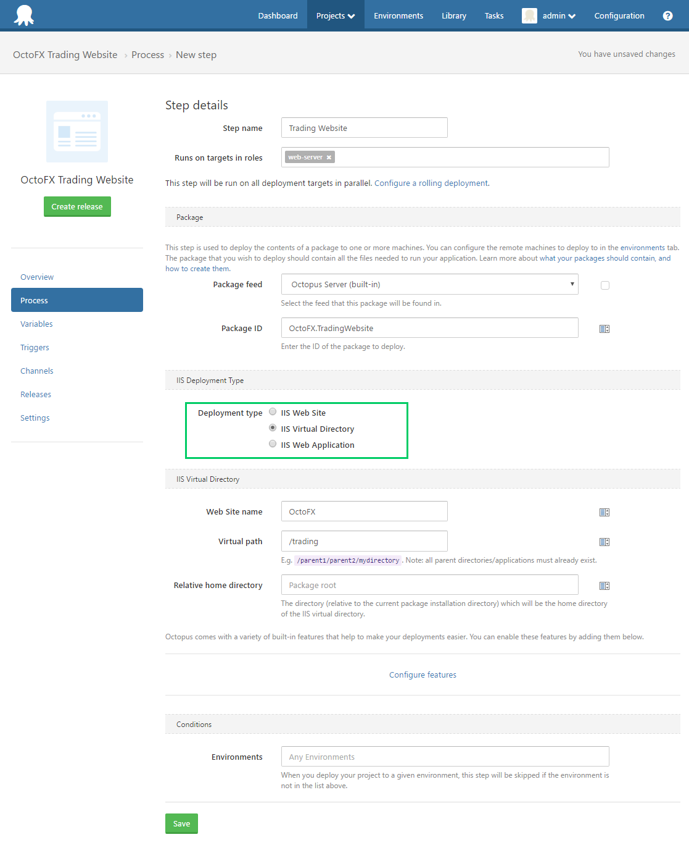The image size is (689, 845).
Task: Open the variable insert icon beside Package ID
Action: point(604,329)
